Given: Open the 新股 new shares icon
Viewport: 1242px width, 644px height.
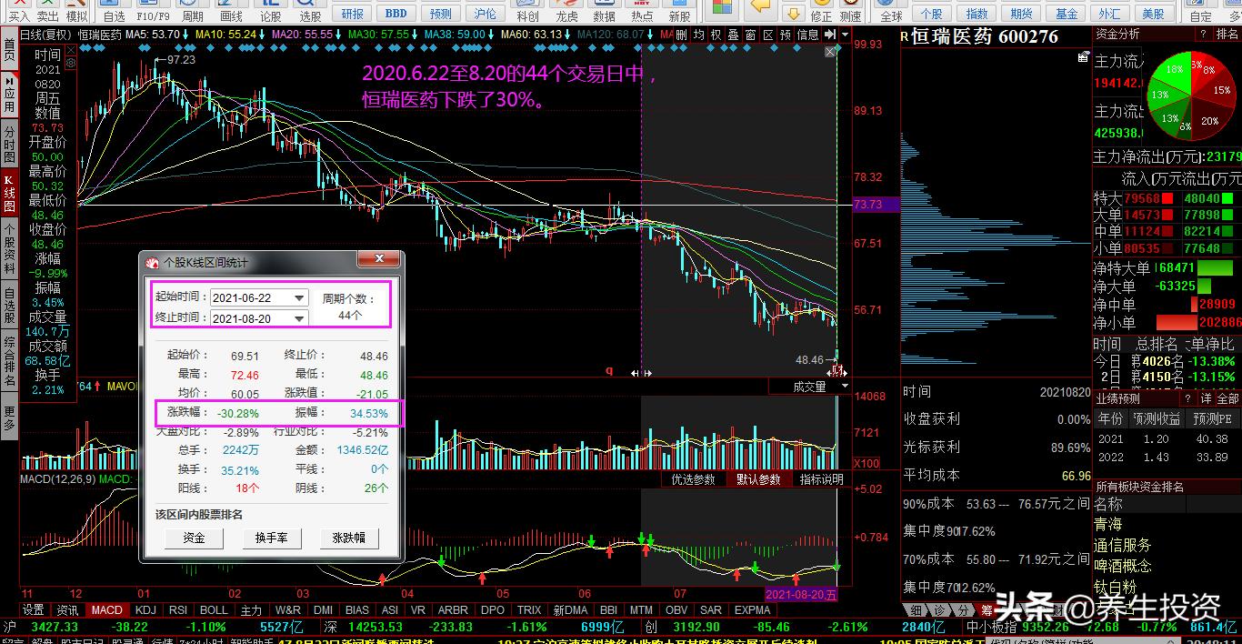Looking at the screenshot, I should pos(679,11).
